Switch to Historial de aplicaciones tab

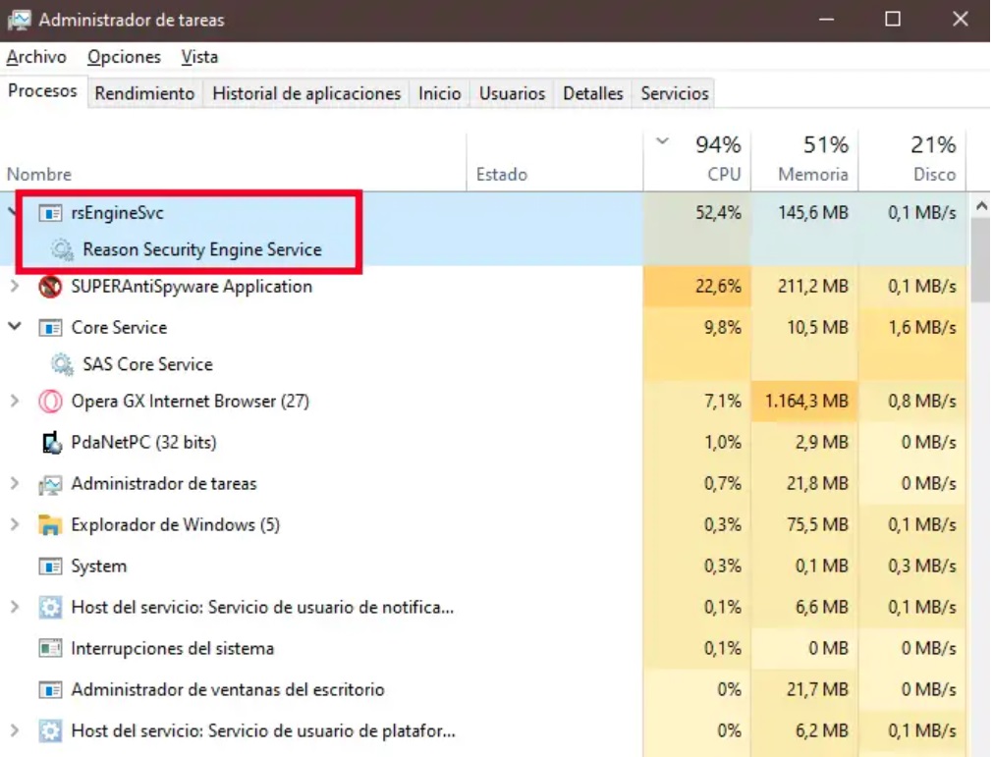(x=306, y=93)
